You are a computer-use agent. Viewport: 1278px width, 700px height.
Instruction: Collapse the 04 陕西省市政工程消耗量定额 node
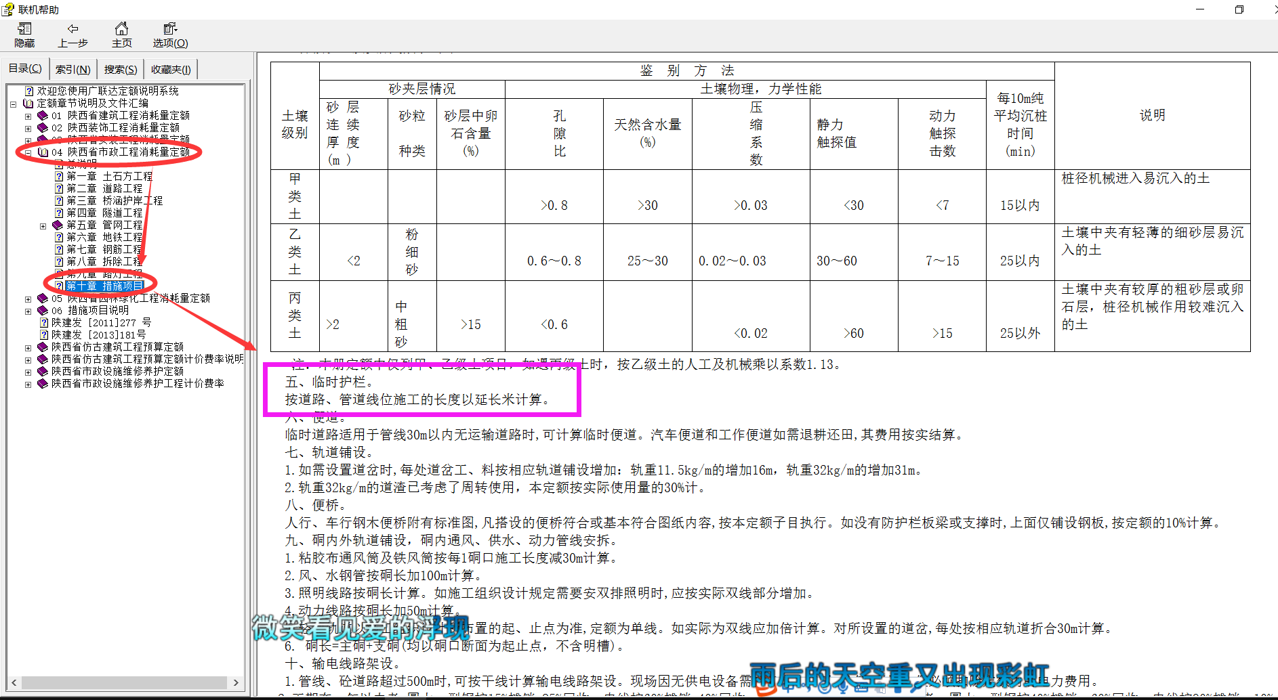click(x=28, y=152)
